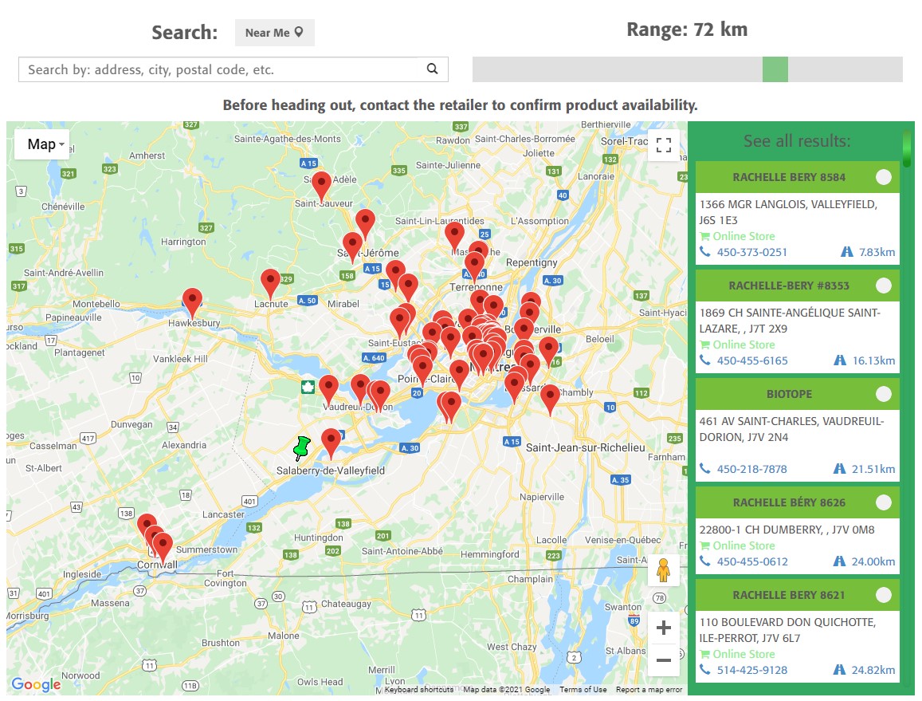
Task: Click the green range slider handle
Action: [x=775, y=69]
